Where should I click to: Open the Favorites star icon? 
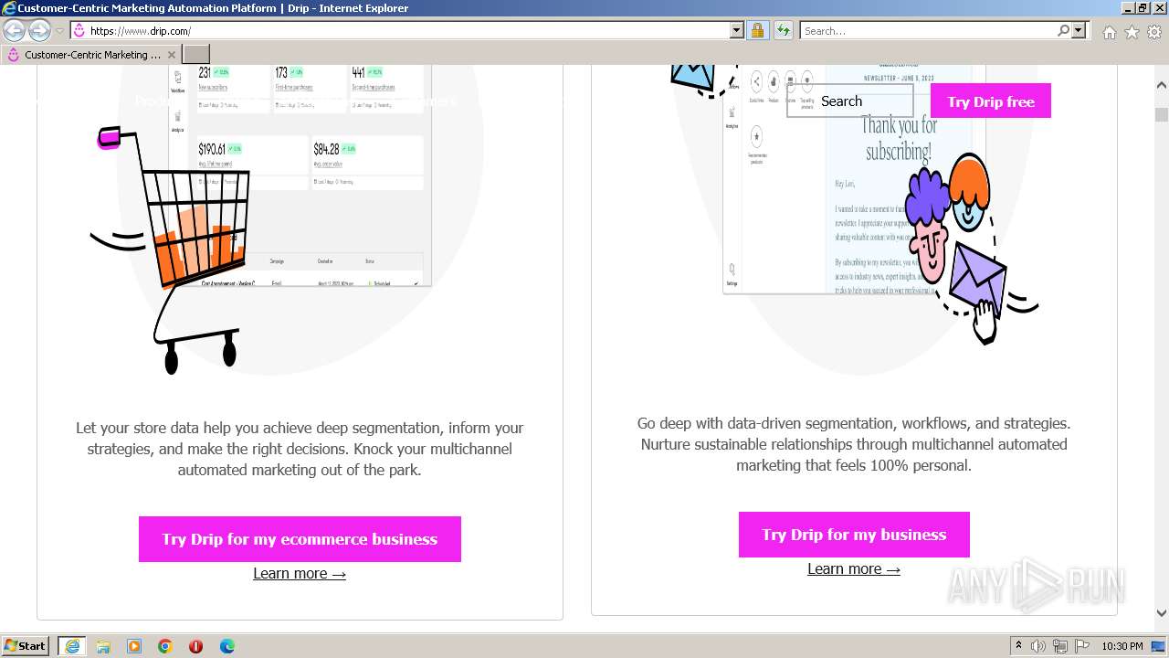(x=1132, y=32)
